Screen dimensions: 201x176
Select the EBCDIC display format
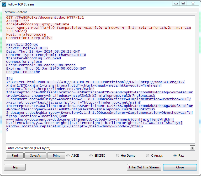(97, 156)
